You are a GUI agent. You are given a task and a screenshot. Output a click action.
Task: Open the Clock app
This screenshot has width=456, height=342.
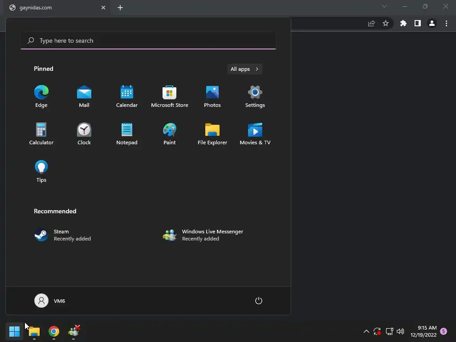coord(84,134)
